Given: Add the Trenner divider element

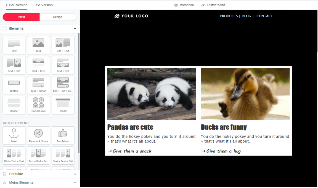Looking at the screenshot, I should click(x=14, y=105).
